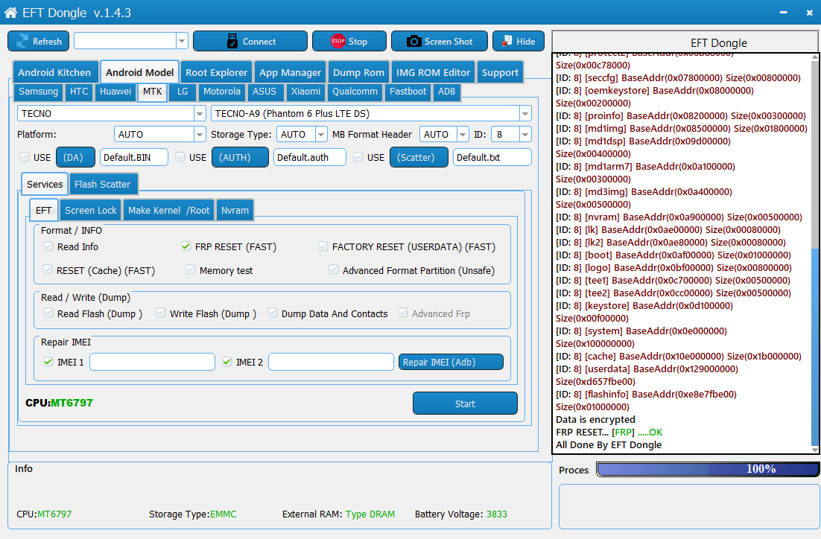Open the Platform AUTO dropdown

[x=200, y=135]
